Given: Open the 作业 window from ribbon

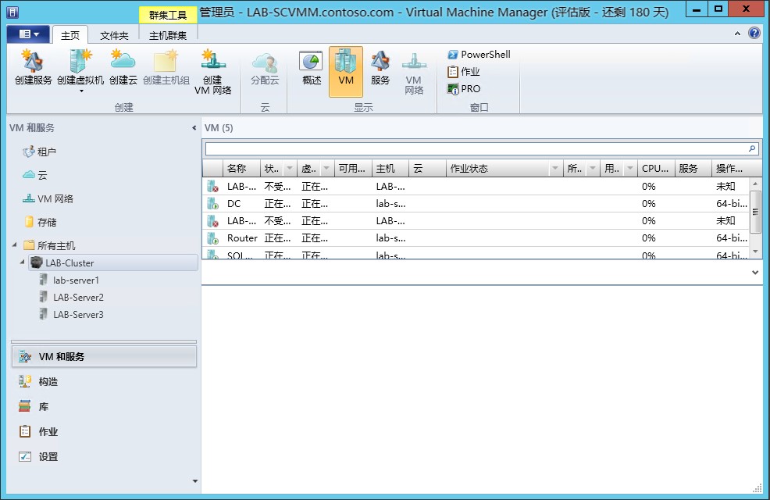Looking at the screenshot, I should pos(464,72).
